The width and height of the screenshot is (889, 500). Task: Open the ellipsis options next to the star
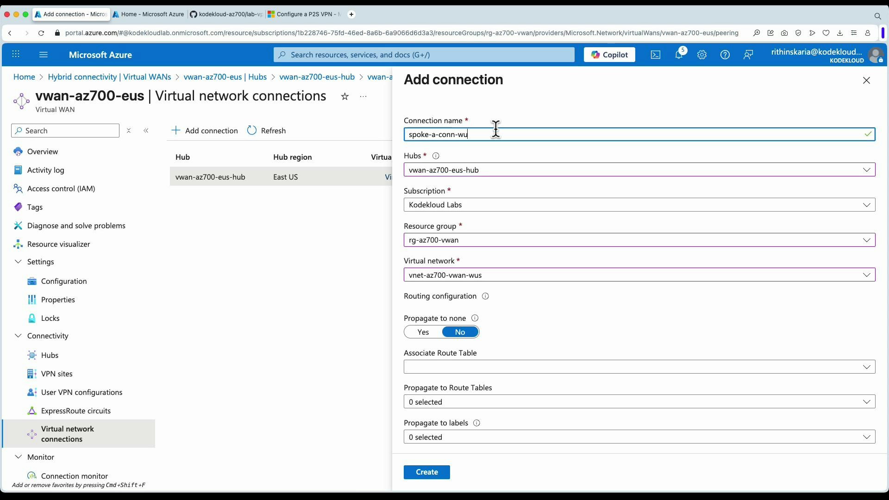[363, 96]
